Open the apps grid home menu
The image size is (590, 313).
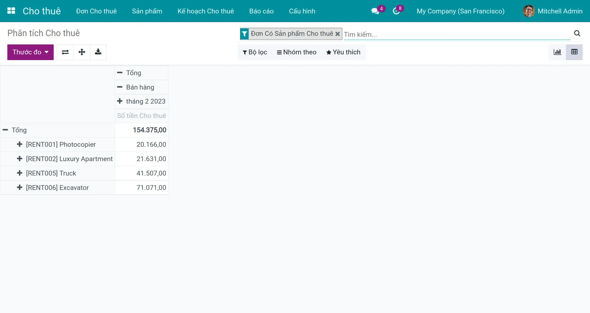(11, 11)
